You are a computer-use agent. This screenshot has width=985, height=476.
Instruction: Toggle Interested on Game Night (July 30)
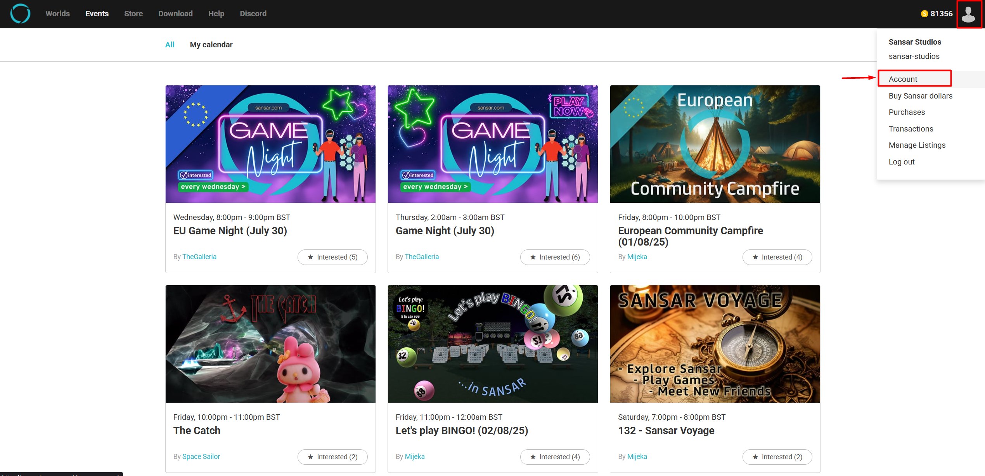point(555,257)
